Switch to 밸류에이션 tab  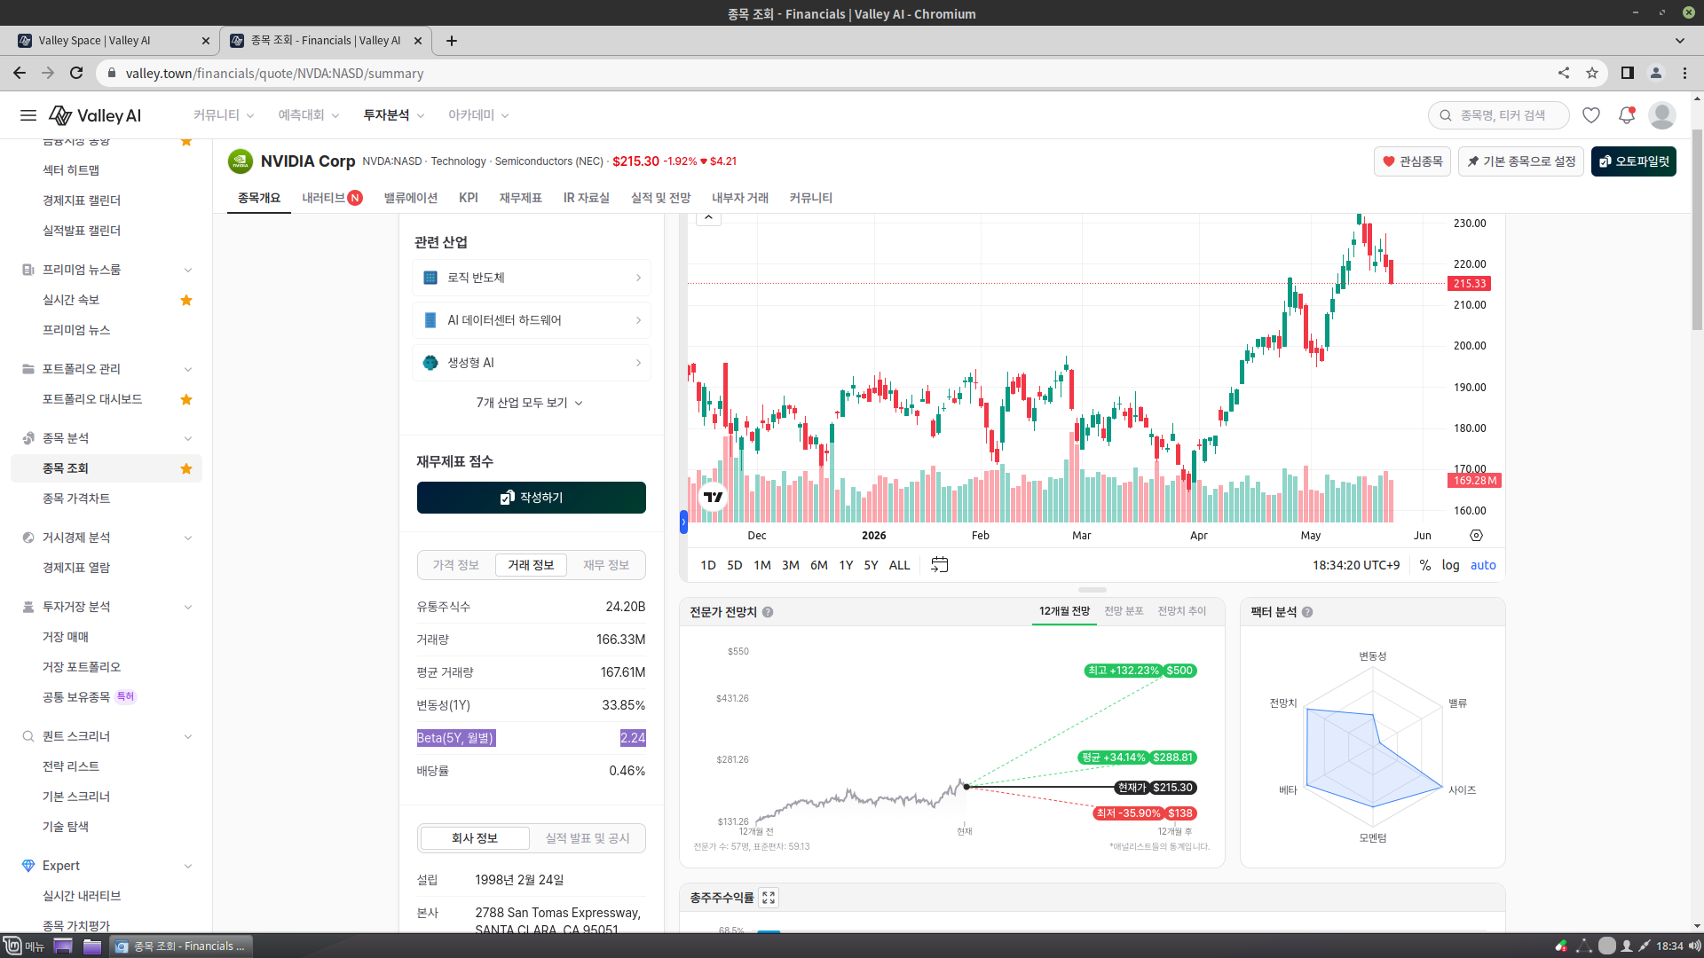coord(410,198)
